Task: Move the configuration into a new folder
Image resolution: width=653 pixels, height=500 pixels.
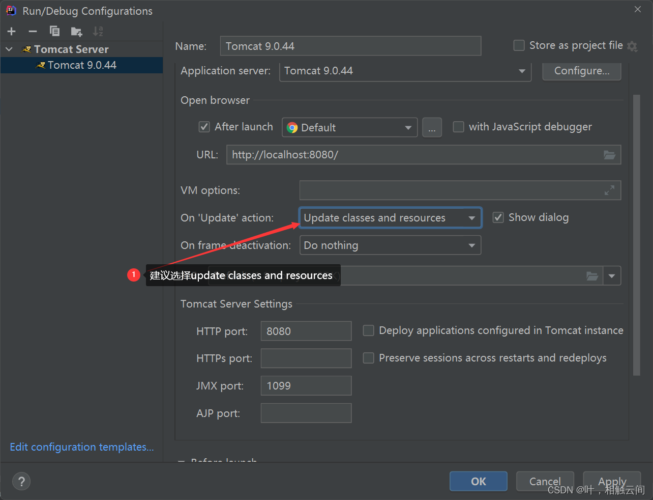Action: click(x=76, y=32)
